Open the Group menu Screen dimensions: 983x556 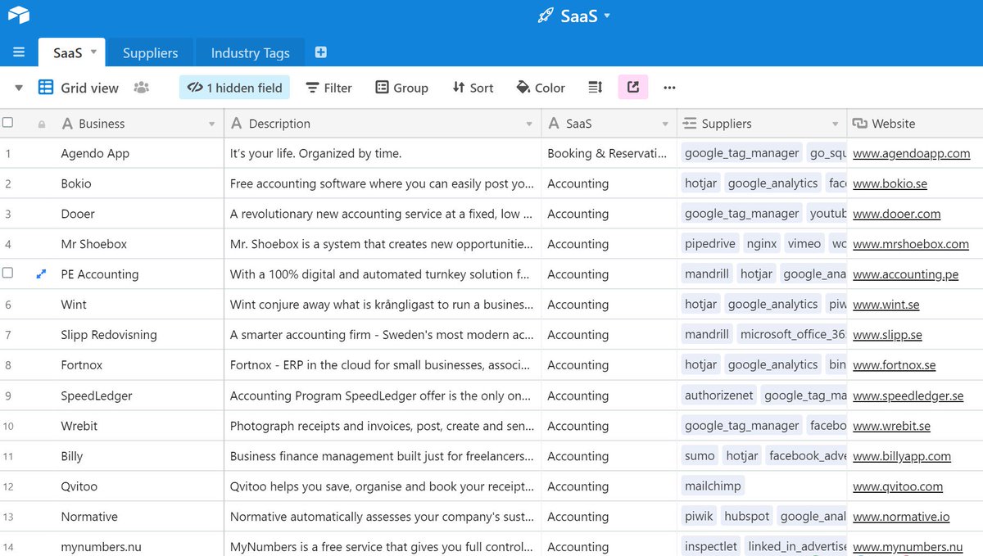coord(401,88)
